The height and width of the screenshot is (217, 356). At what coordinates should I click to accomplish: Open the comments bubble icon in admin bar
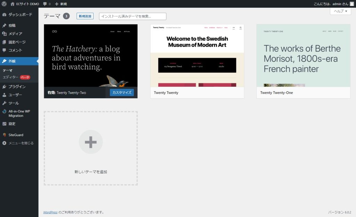coord(45,4)
